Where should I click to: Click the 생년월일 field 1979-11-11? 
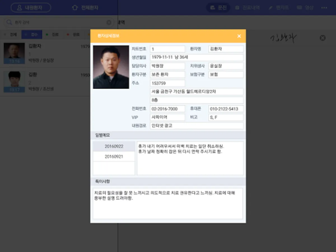197,58
